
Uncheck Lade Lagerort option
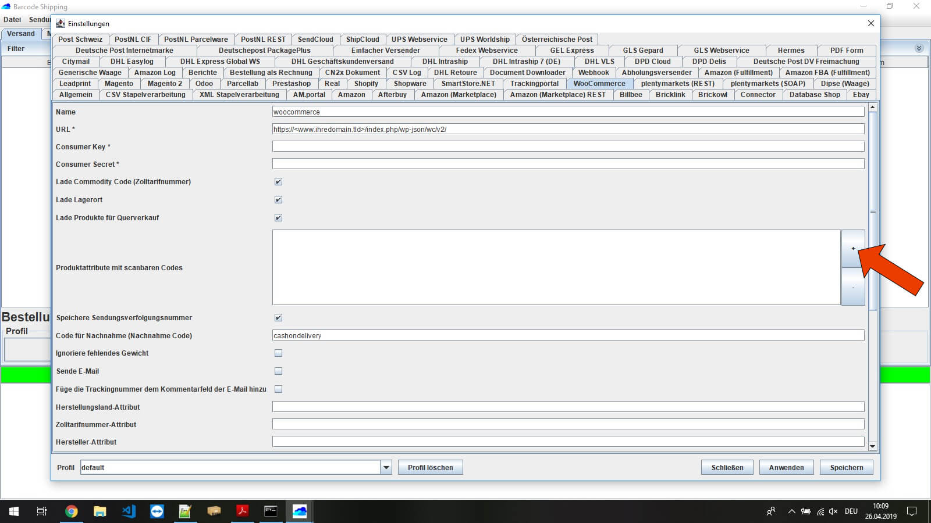click(x=278, y=200)
